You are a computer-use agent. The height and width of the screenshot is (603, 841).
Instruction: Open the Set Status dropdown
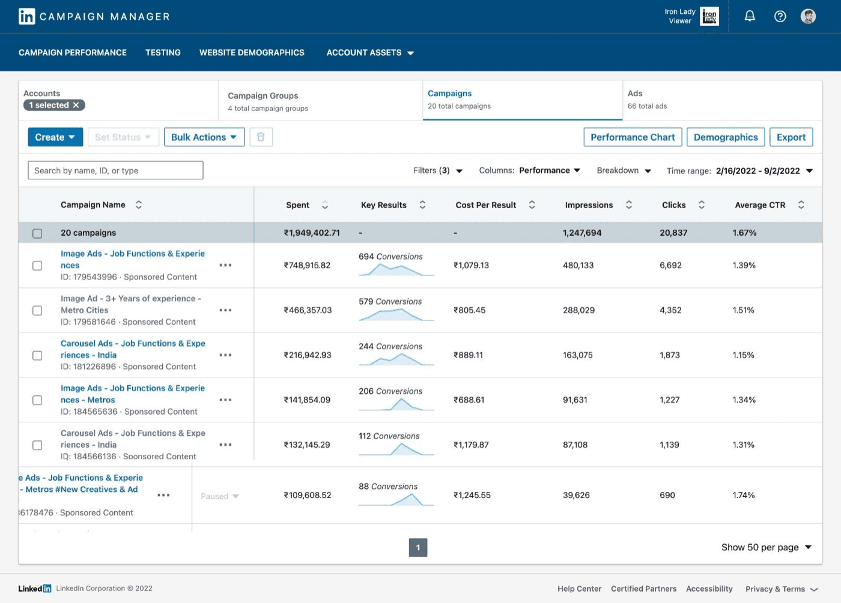pos(123,137)
